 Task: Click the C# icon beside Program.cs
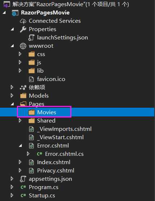coord(23,187)
